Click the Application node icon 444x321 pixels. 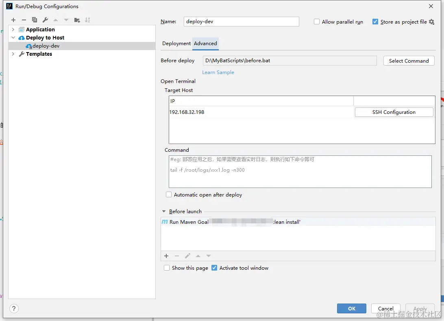(22, 29)
